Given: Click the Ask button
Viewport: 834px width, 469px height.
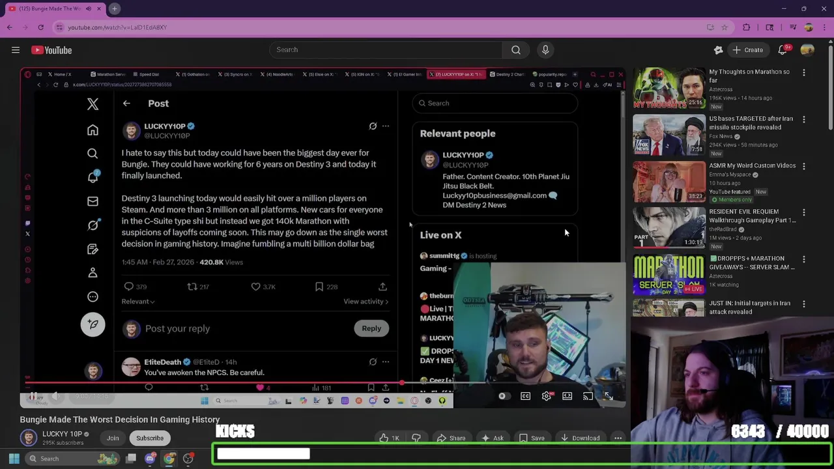Looking at the screenshot, I should coord(492,438).
